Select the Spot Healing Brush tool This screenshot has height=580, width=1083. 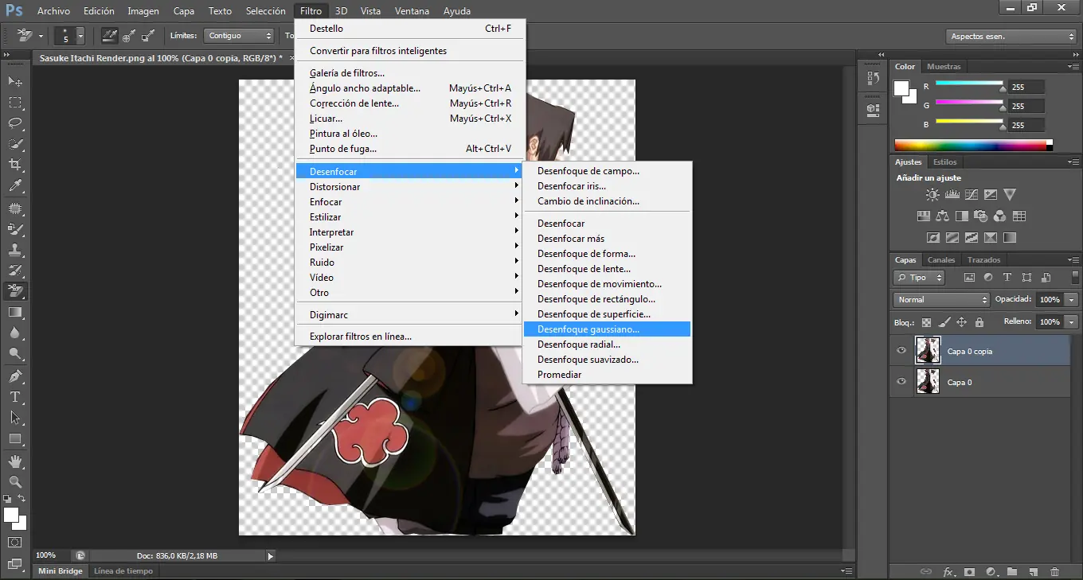[x=15, y=208]
